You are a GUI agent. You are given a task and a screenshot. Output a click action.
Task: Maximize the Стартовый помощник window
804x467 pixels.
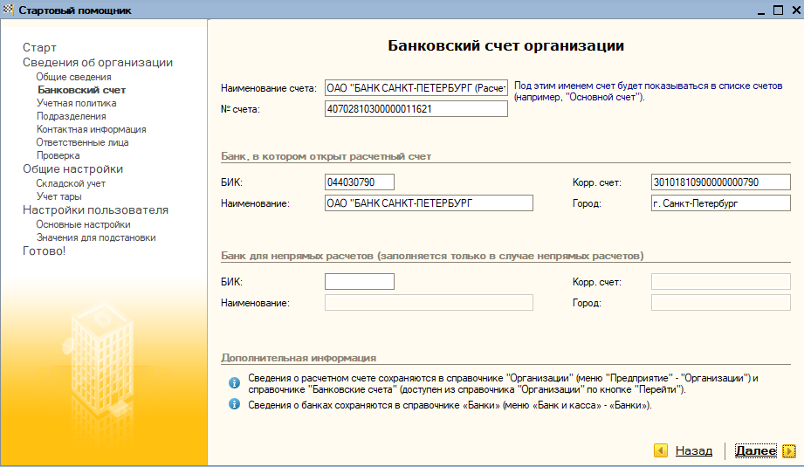pos(778,10)
